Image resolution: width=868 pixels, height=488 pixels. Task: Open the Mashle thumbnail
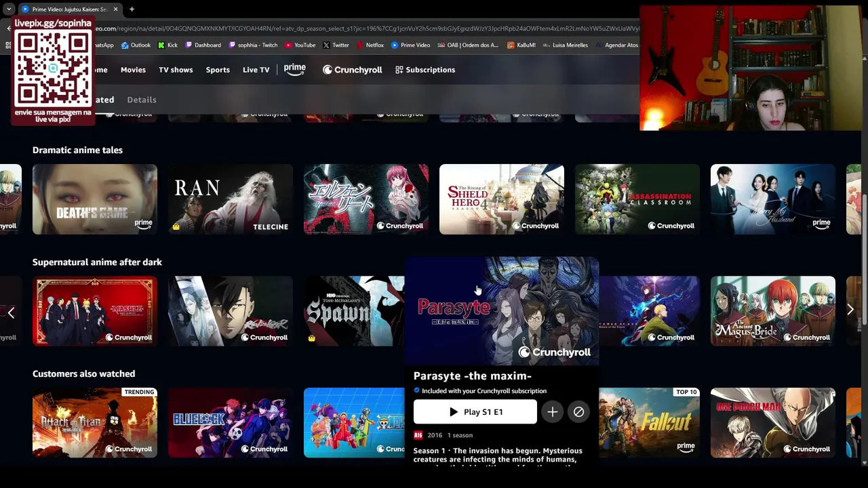[x=95, y=311]
